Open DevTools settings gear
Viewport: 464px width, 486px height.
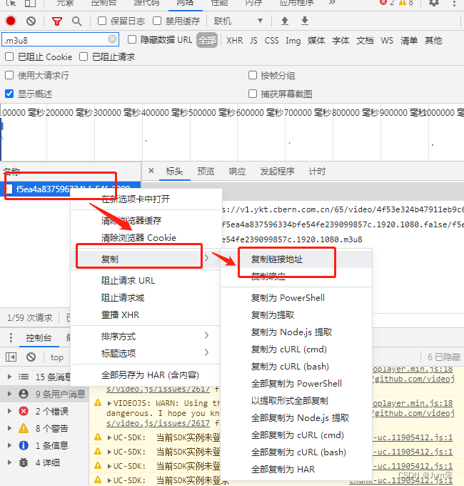click(434, 3)
